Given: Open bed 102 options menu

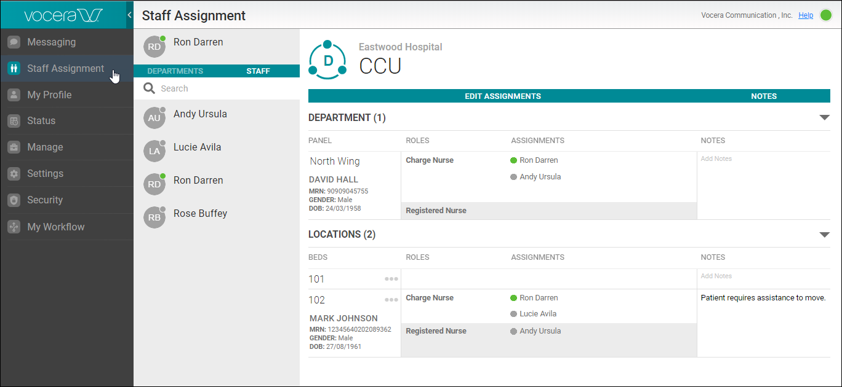Looking at the screenshot, I should tap(391, 299).
